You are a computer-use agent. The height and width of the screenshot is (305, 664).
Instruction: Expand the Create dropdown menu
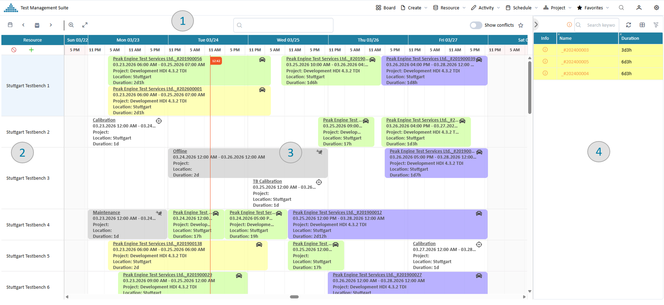coord(414,8)
